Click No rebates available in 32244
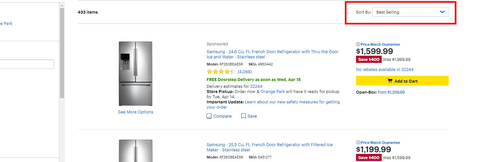Viewport: 477px width, 162px height. point(385,69)
